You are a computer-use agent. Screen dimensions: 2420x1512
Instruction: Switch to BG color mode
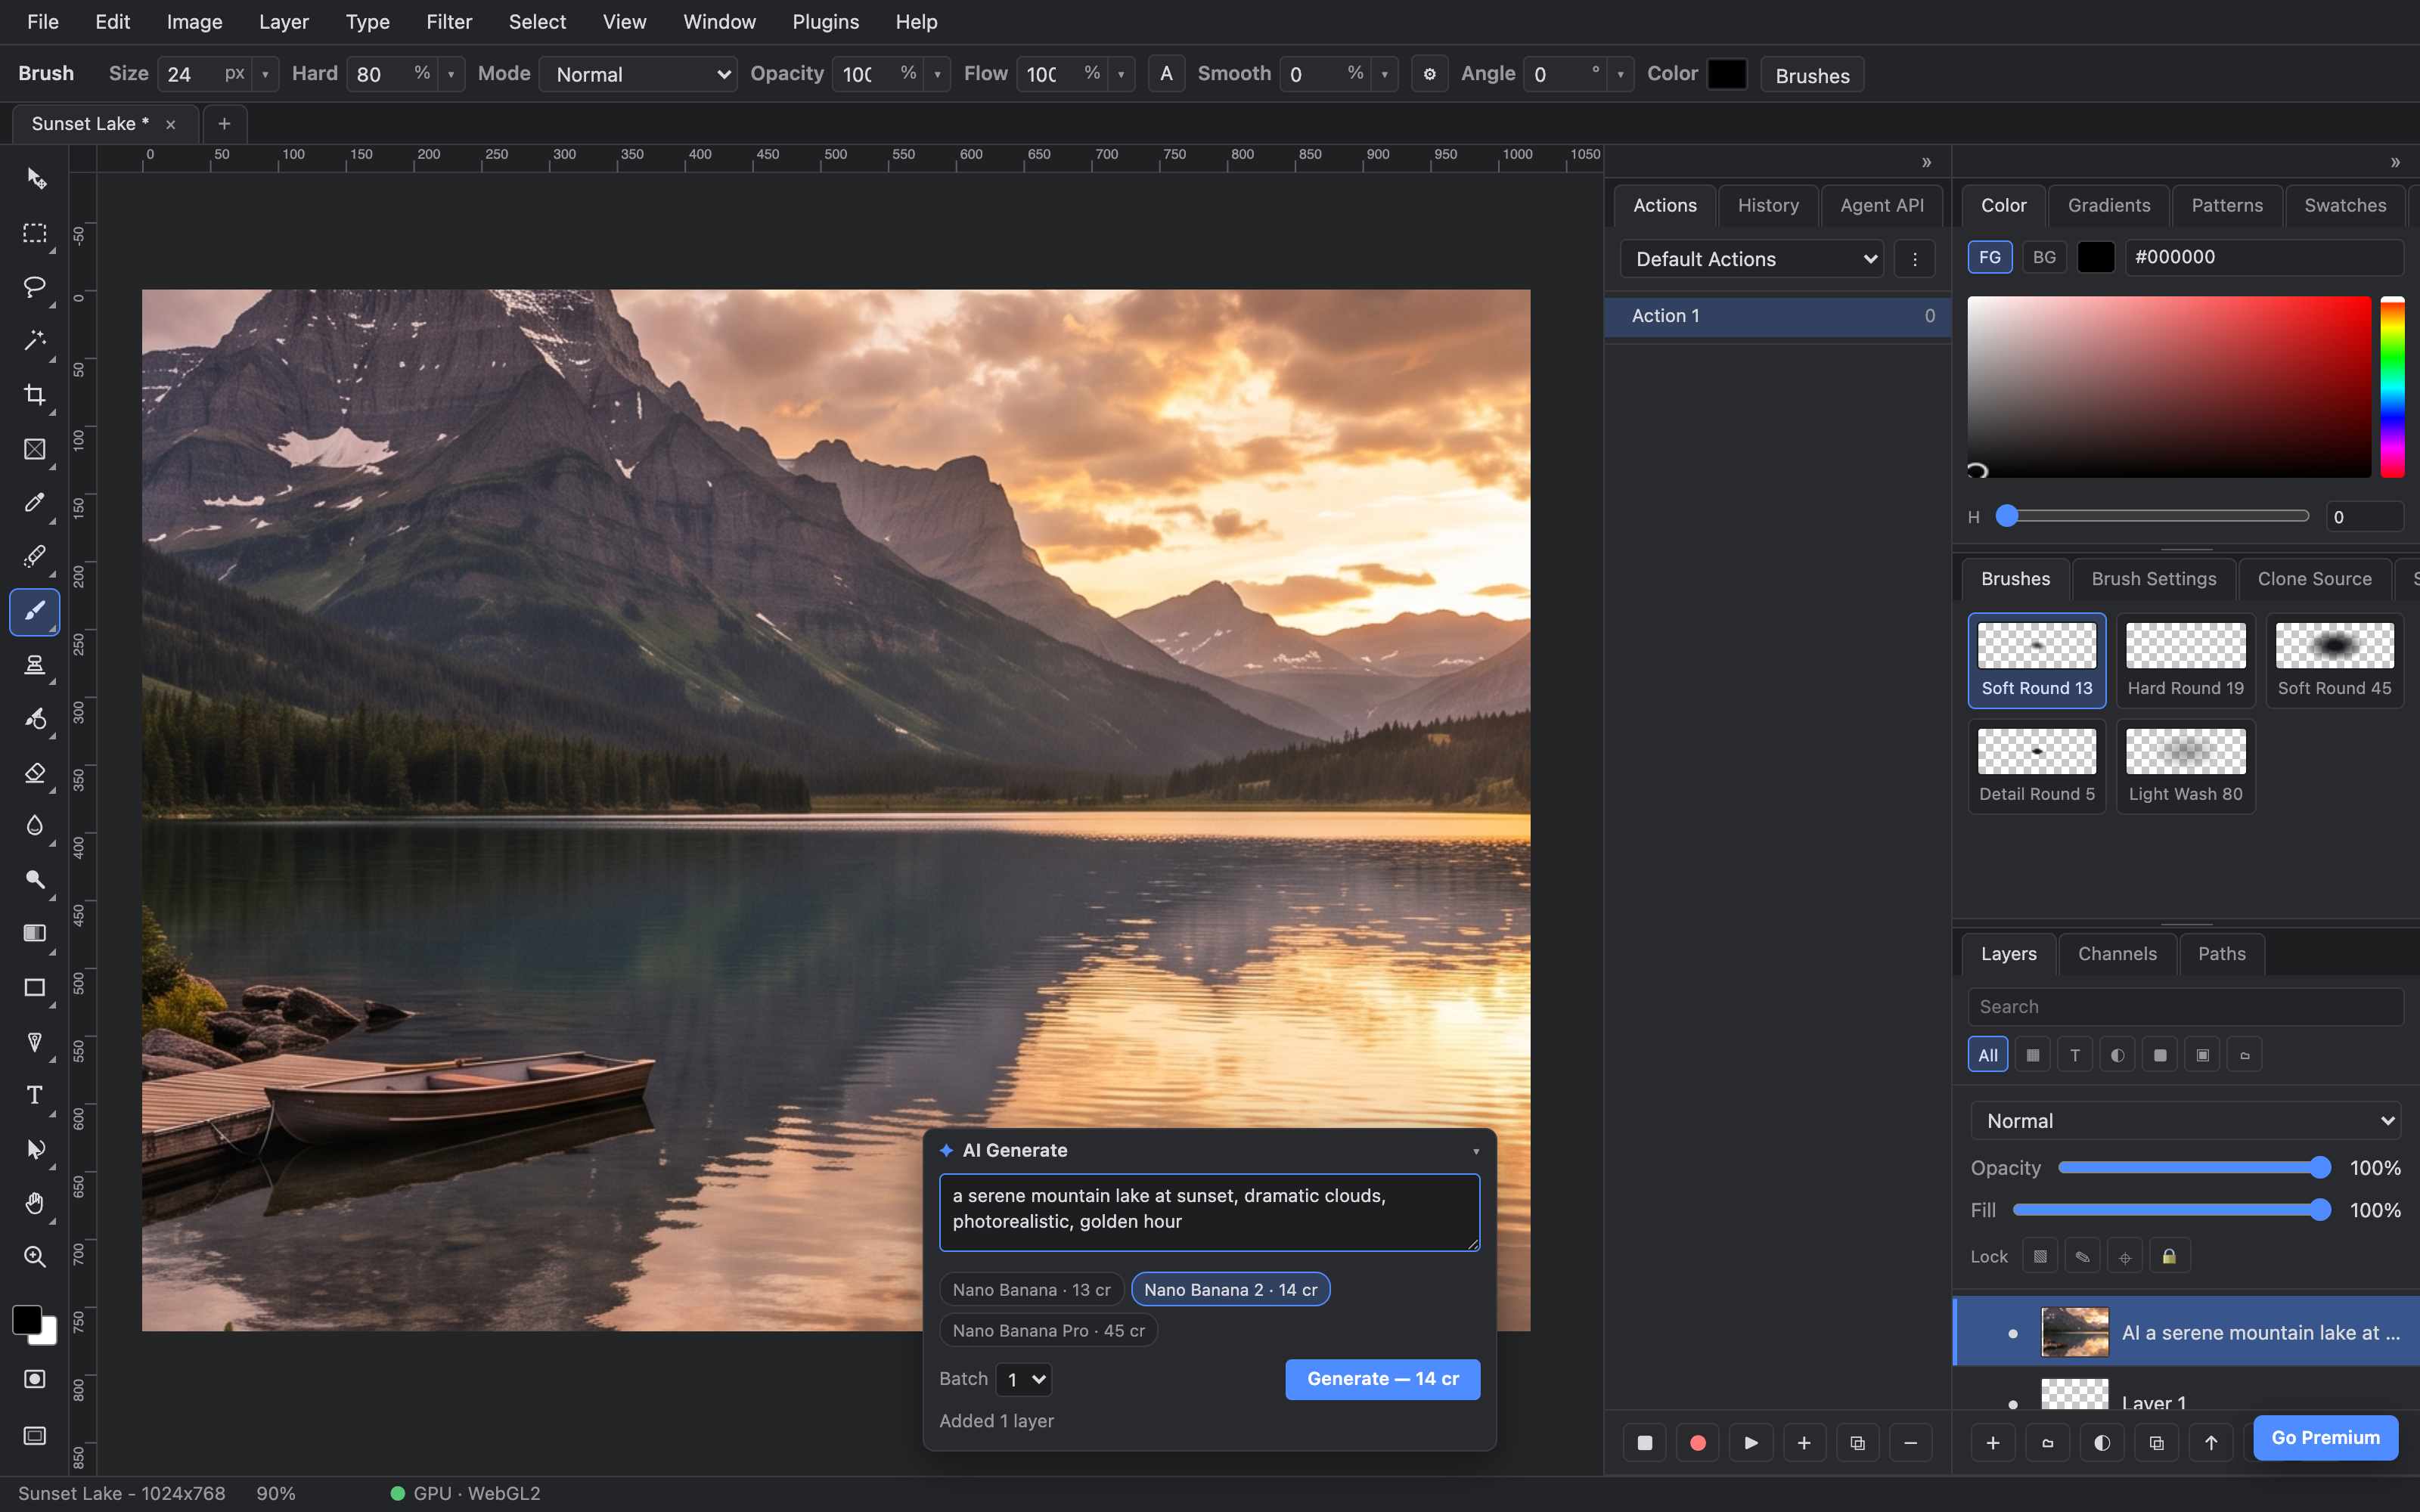point(2044,257)
